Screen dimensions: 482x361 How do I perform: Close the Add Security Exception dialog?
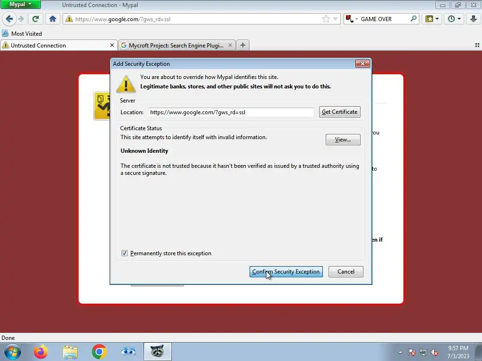coord(362,63)
